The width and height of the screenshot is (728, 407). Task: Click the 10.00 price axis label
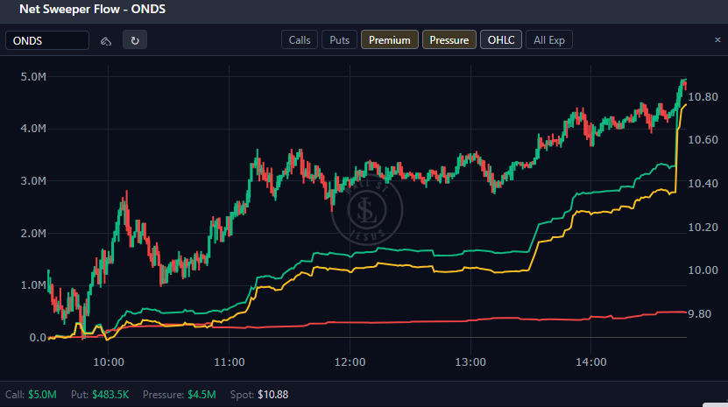tap(703, 270)
